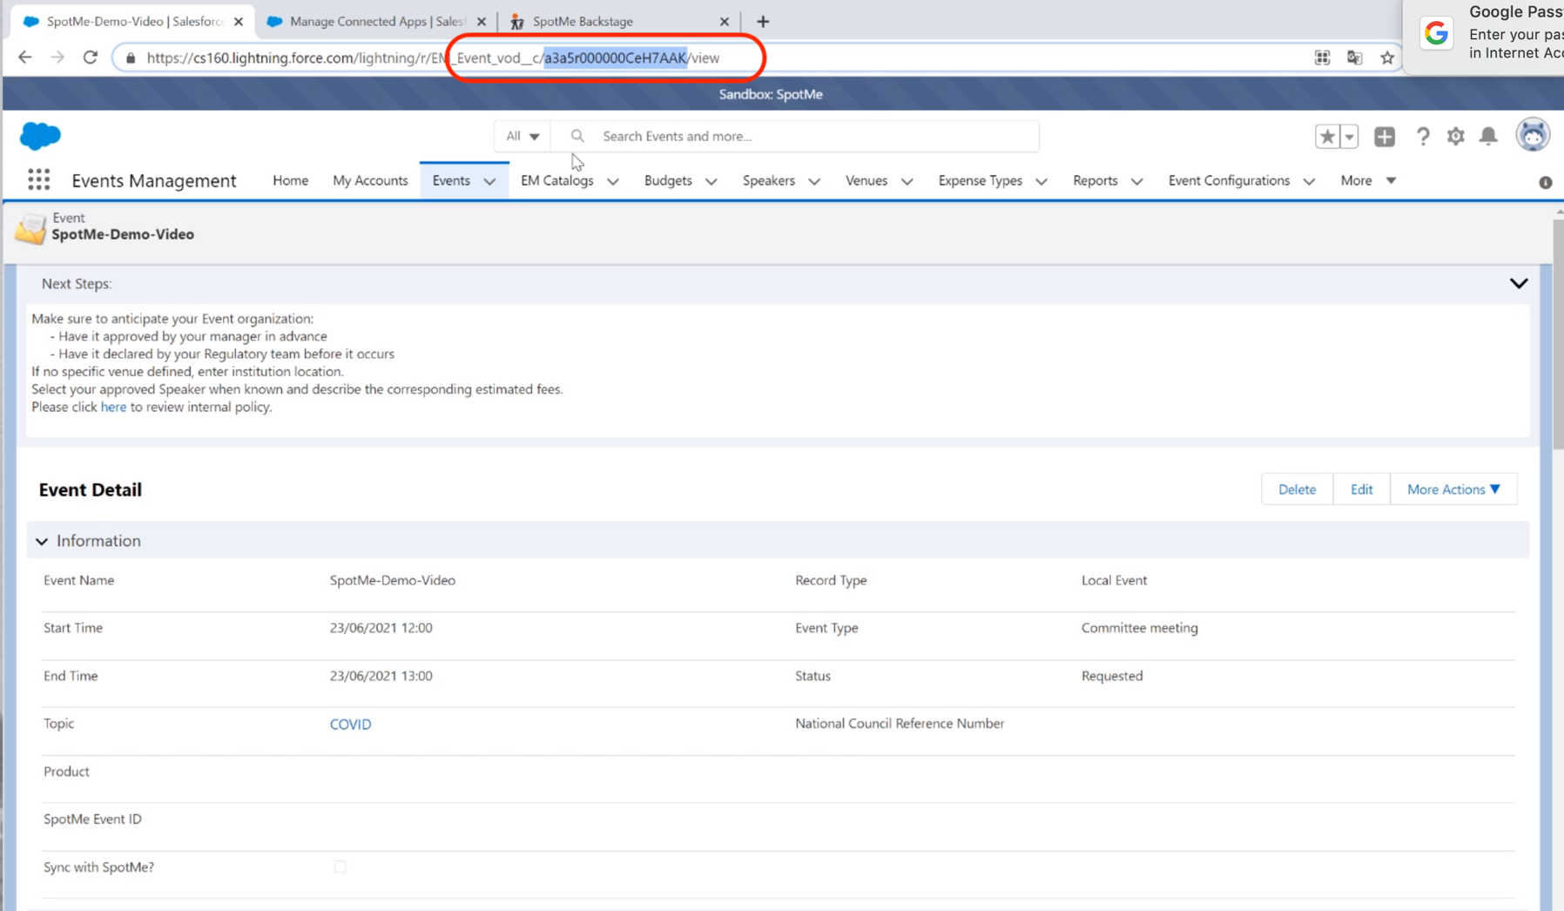Open the More navigation menu
Image resolution: width=1564 pixels, height=911 pixels.
pyautogui.click(x=1368, y=180)
